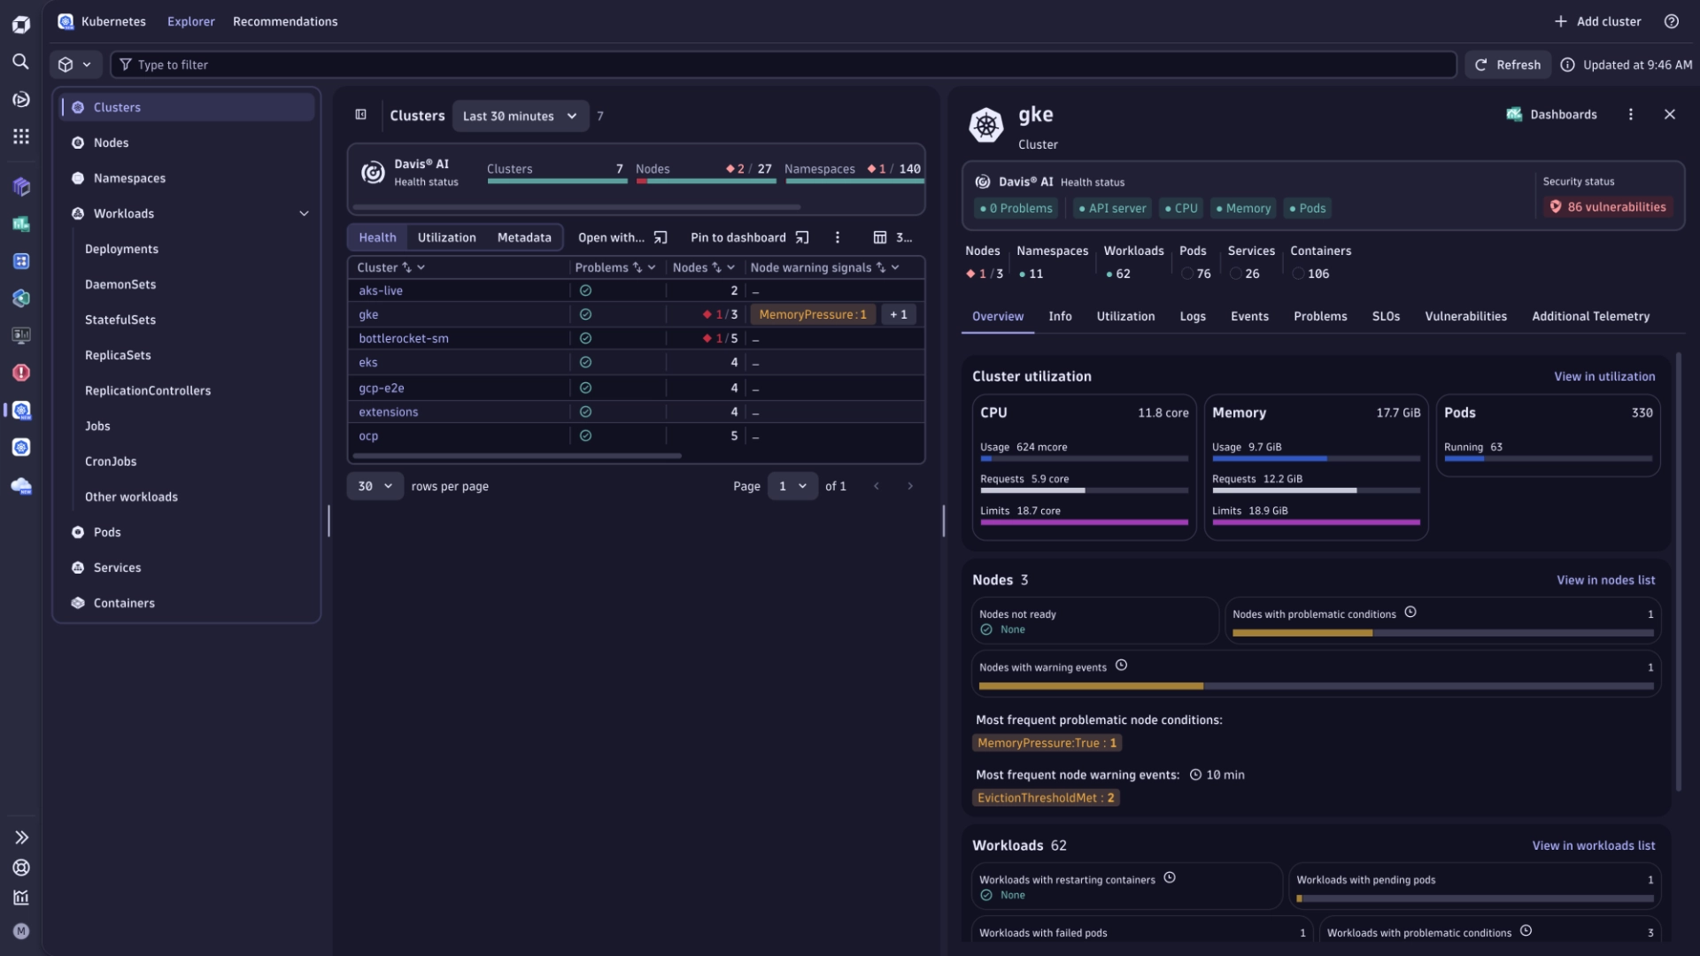This screenshot has height=956, width=1700.
Task: Open the support lifebuoy icon
Action: [21, 867]
